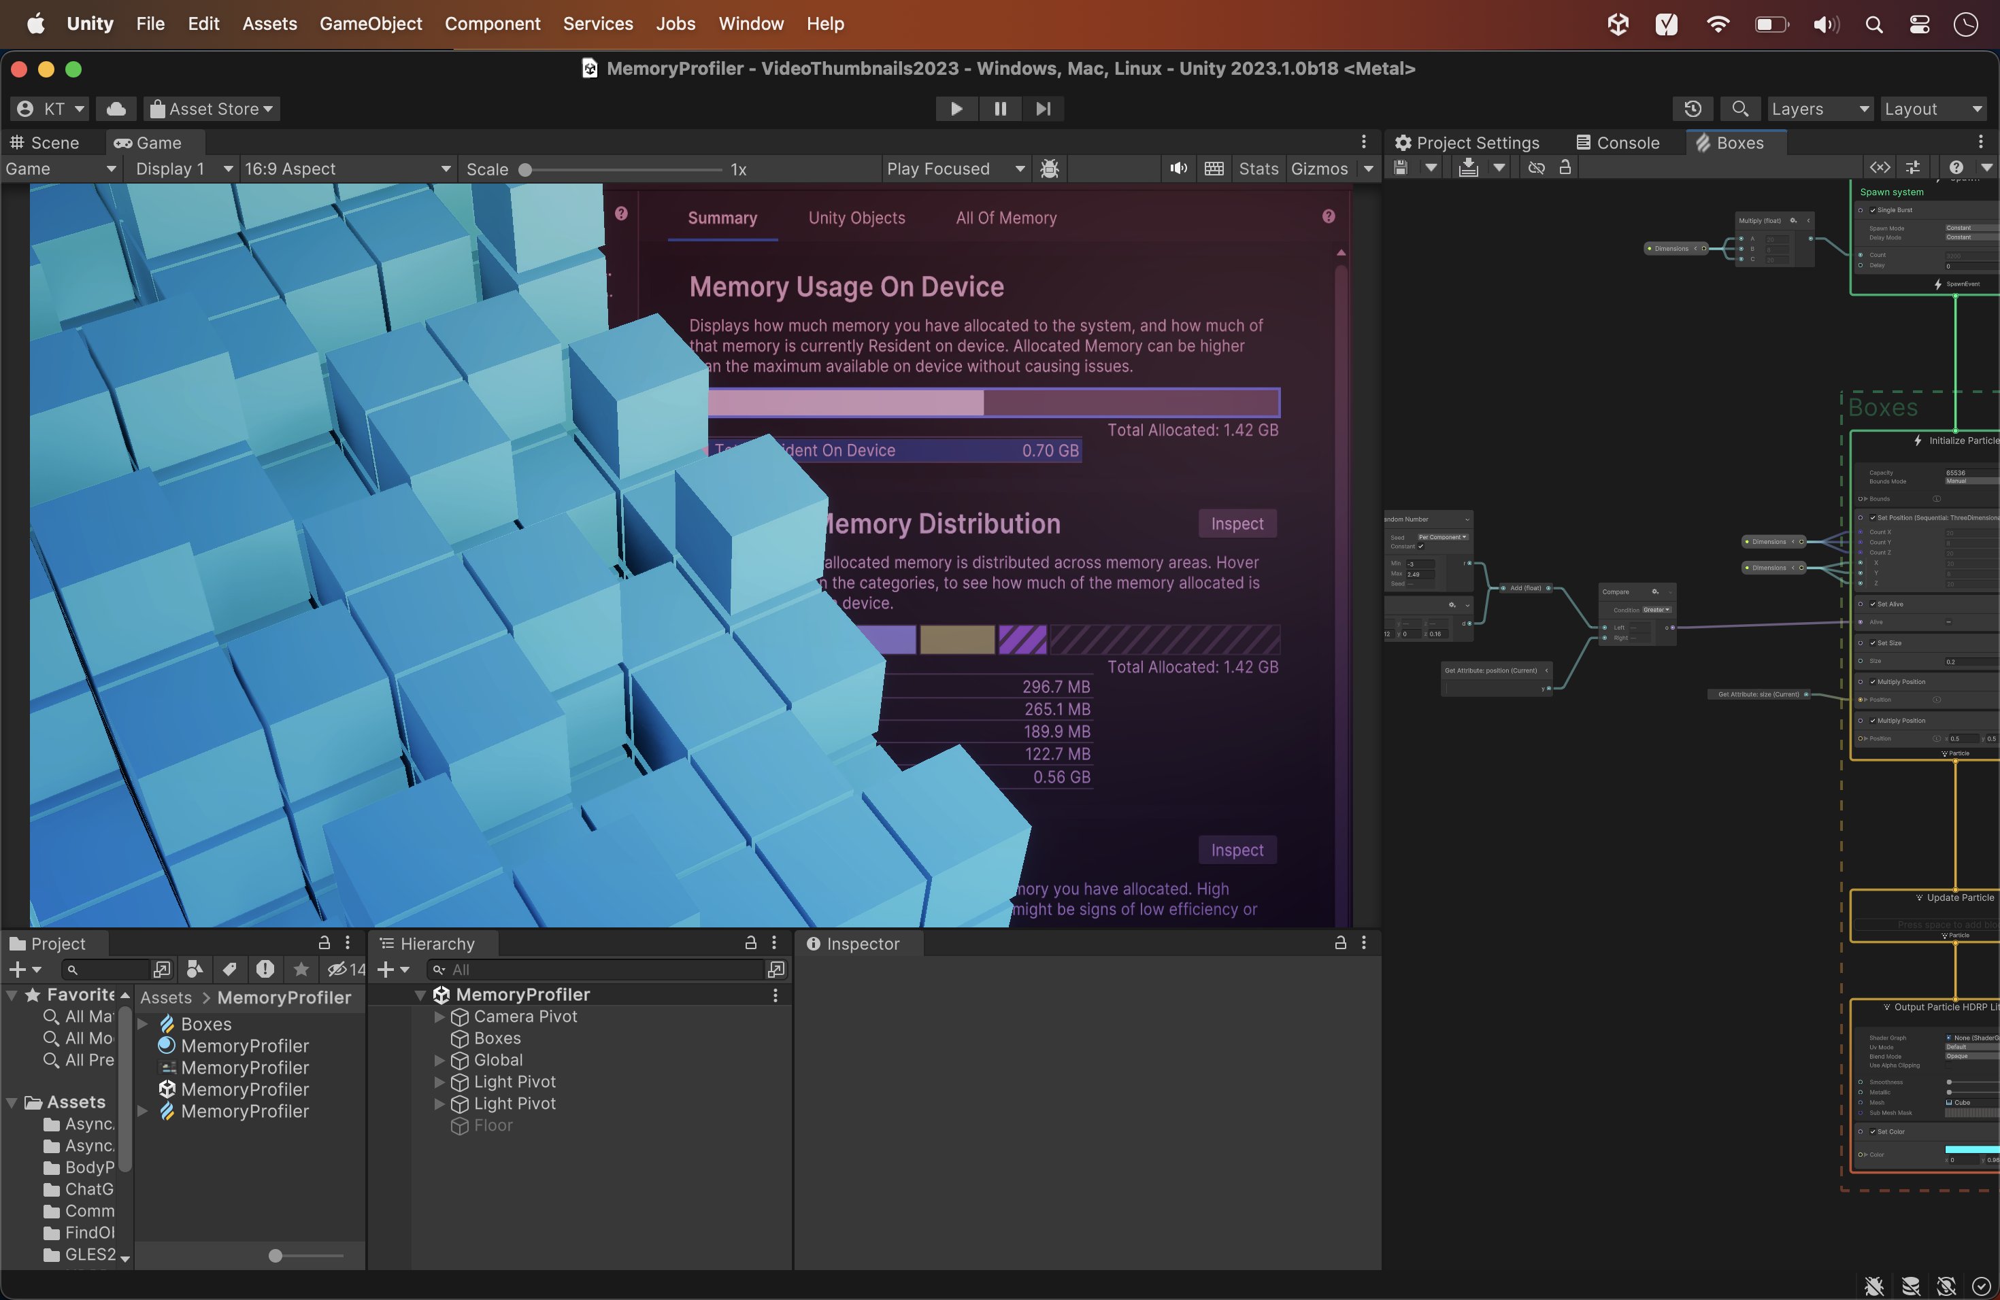Screen dimensions: 2000x1300
Task: Lock the Project panel
Action: point(324,943)
